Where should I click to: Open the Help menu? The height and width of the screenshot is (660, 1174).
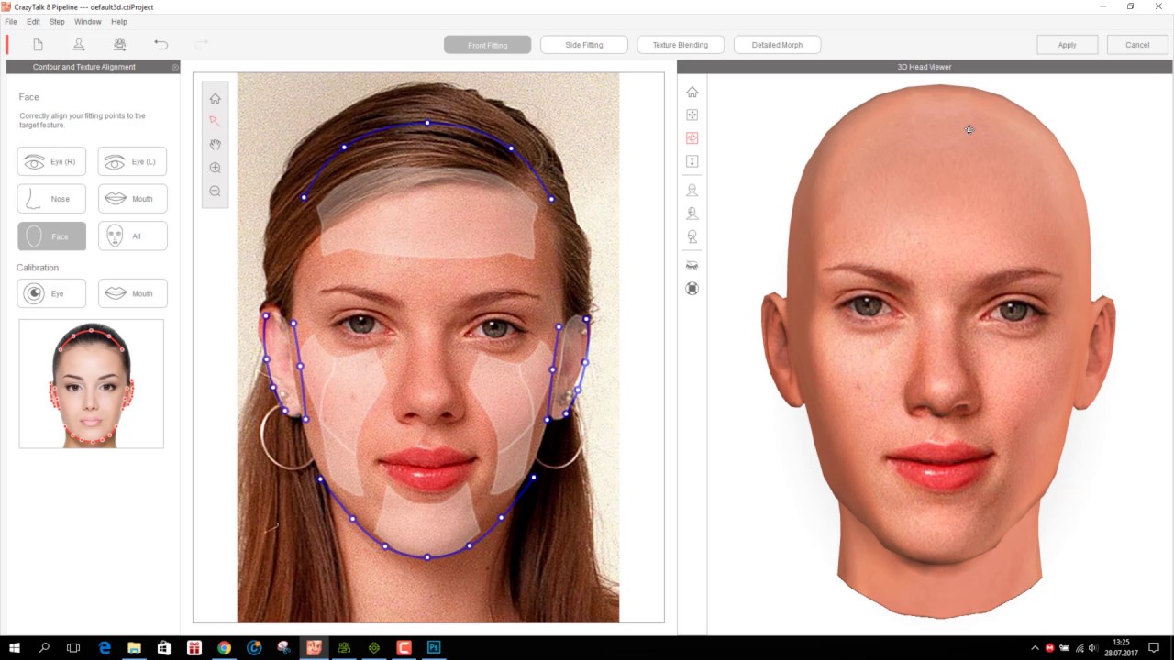pyautogui.click(x=119, y=21)
